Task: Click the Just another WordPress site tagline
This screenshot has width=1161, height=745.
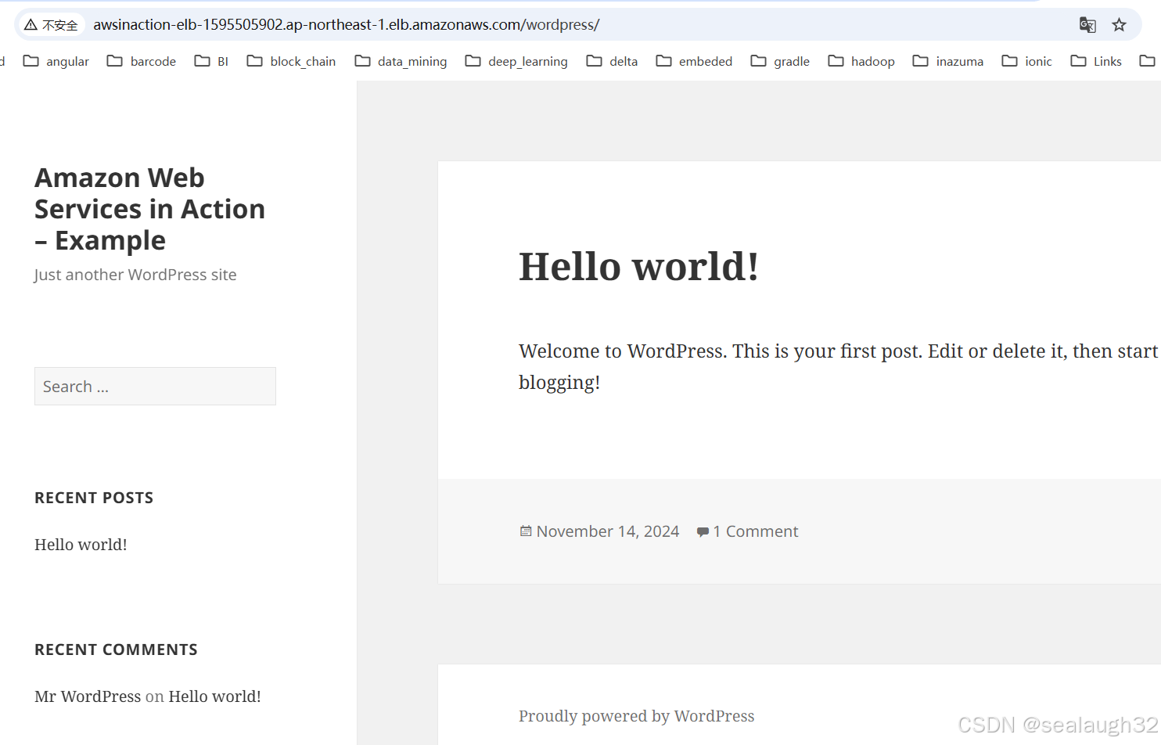Action: point(135,275)
